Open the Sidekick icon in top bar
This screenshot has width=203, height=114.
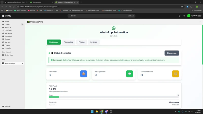(179, 16)
